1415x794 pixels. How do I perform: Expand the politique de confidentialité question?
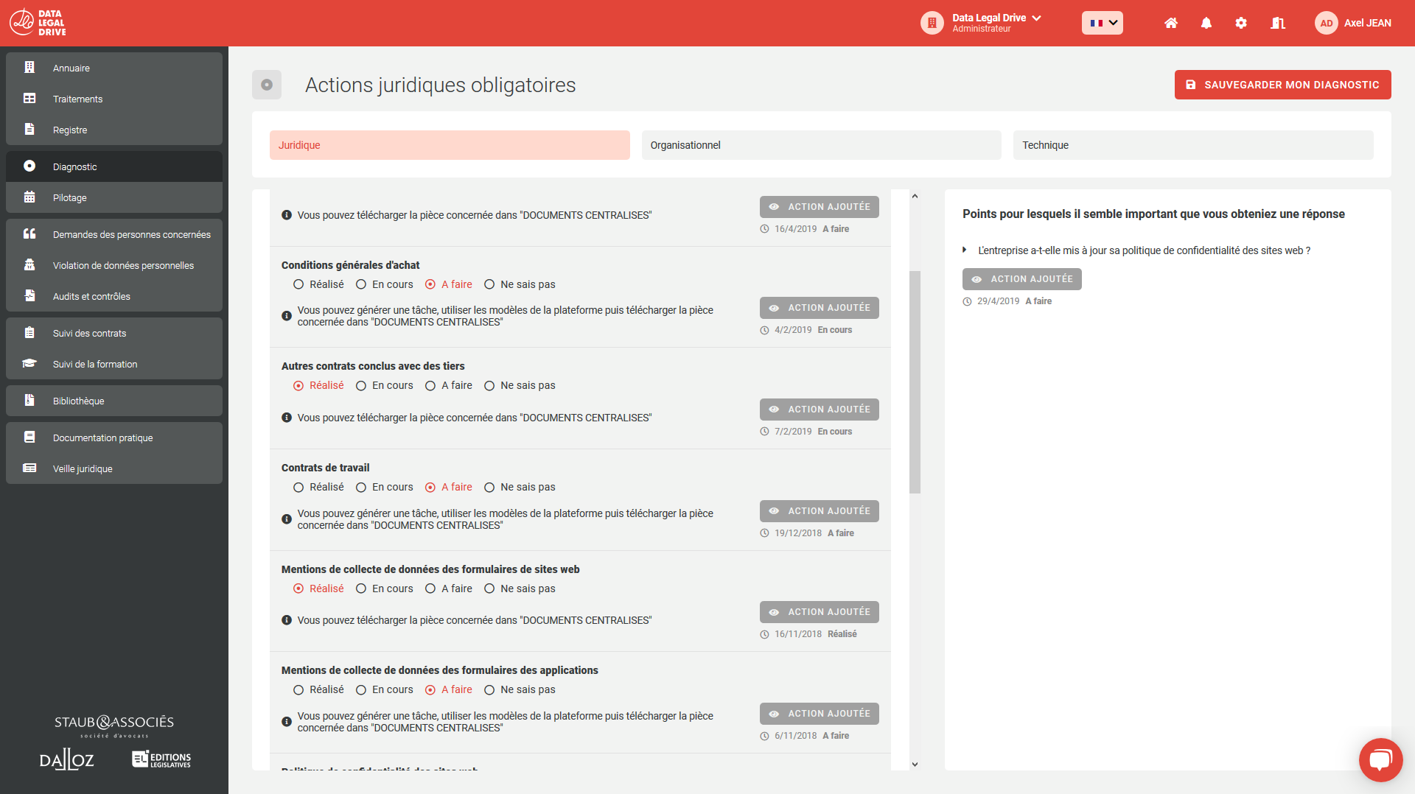coord(965,250)
